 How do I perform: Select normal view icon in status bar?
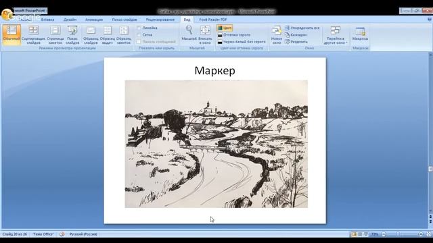tap(354, 234)
